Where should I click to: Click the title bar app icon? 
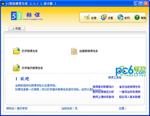click(3, 4)
